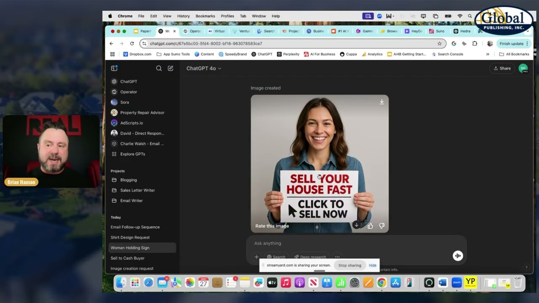
Task: Open the History menu in the menu bar
Action: [x=183, y=16]
